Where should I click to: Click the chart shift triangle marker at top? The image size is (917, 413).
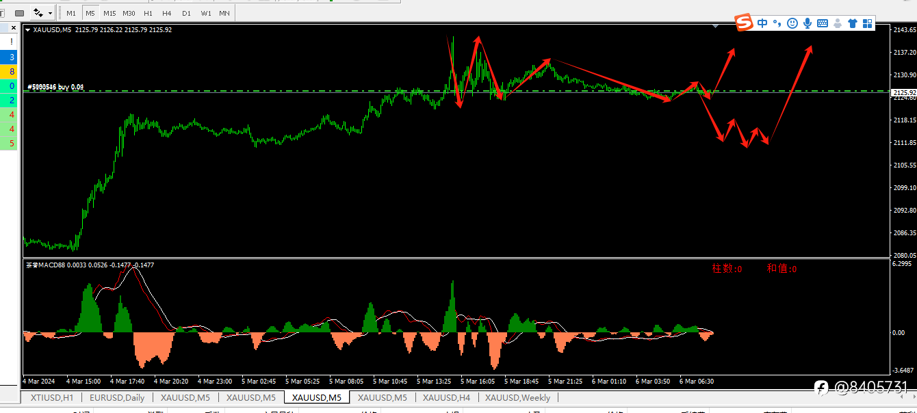point(715,26)
